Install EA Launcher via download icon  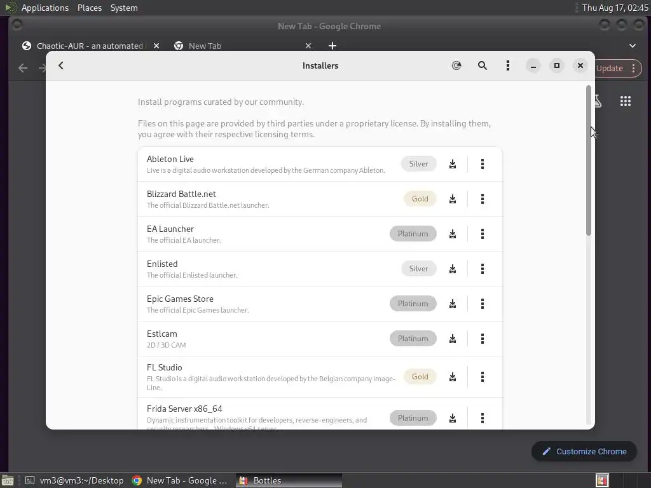click(453, 234)
